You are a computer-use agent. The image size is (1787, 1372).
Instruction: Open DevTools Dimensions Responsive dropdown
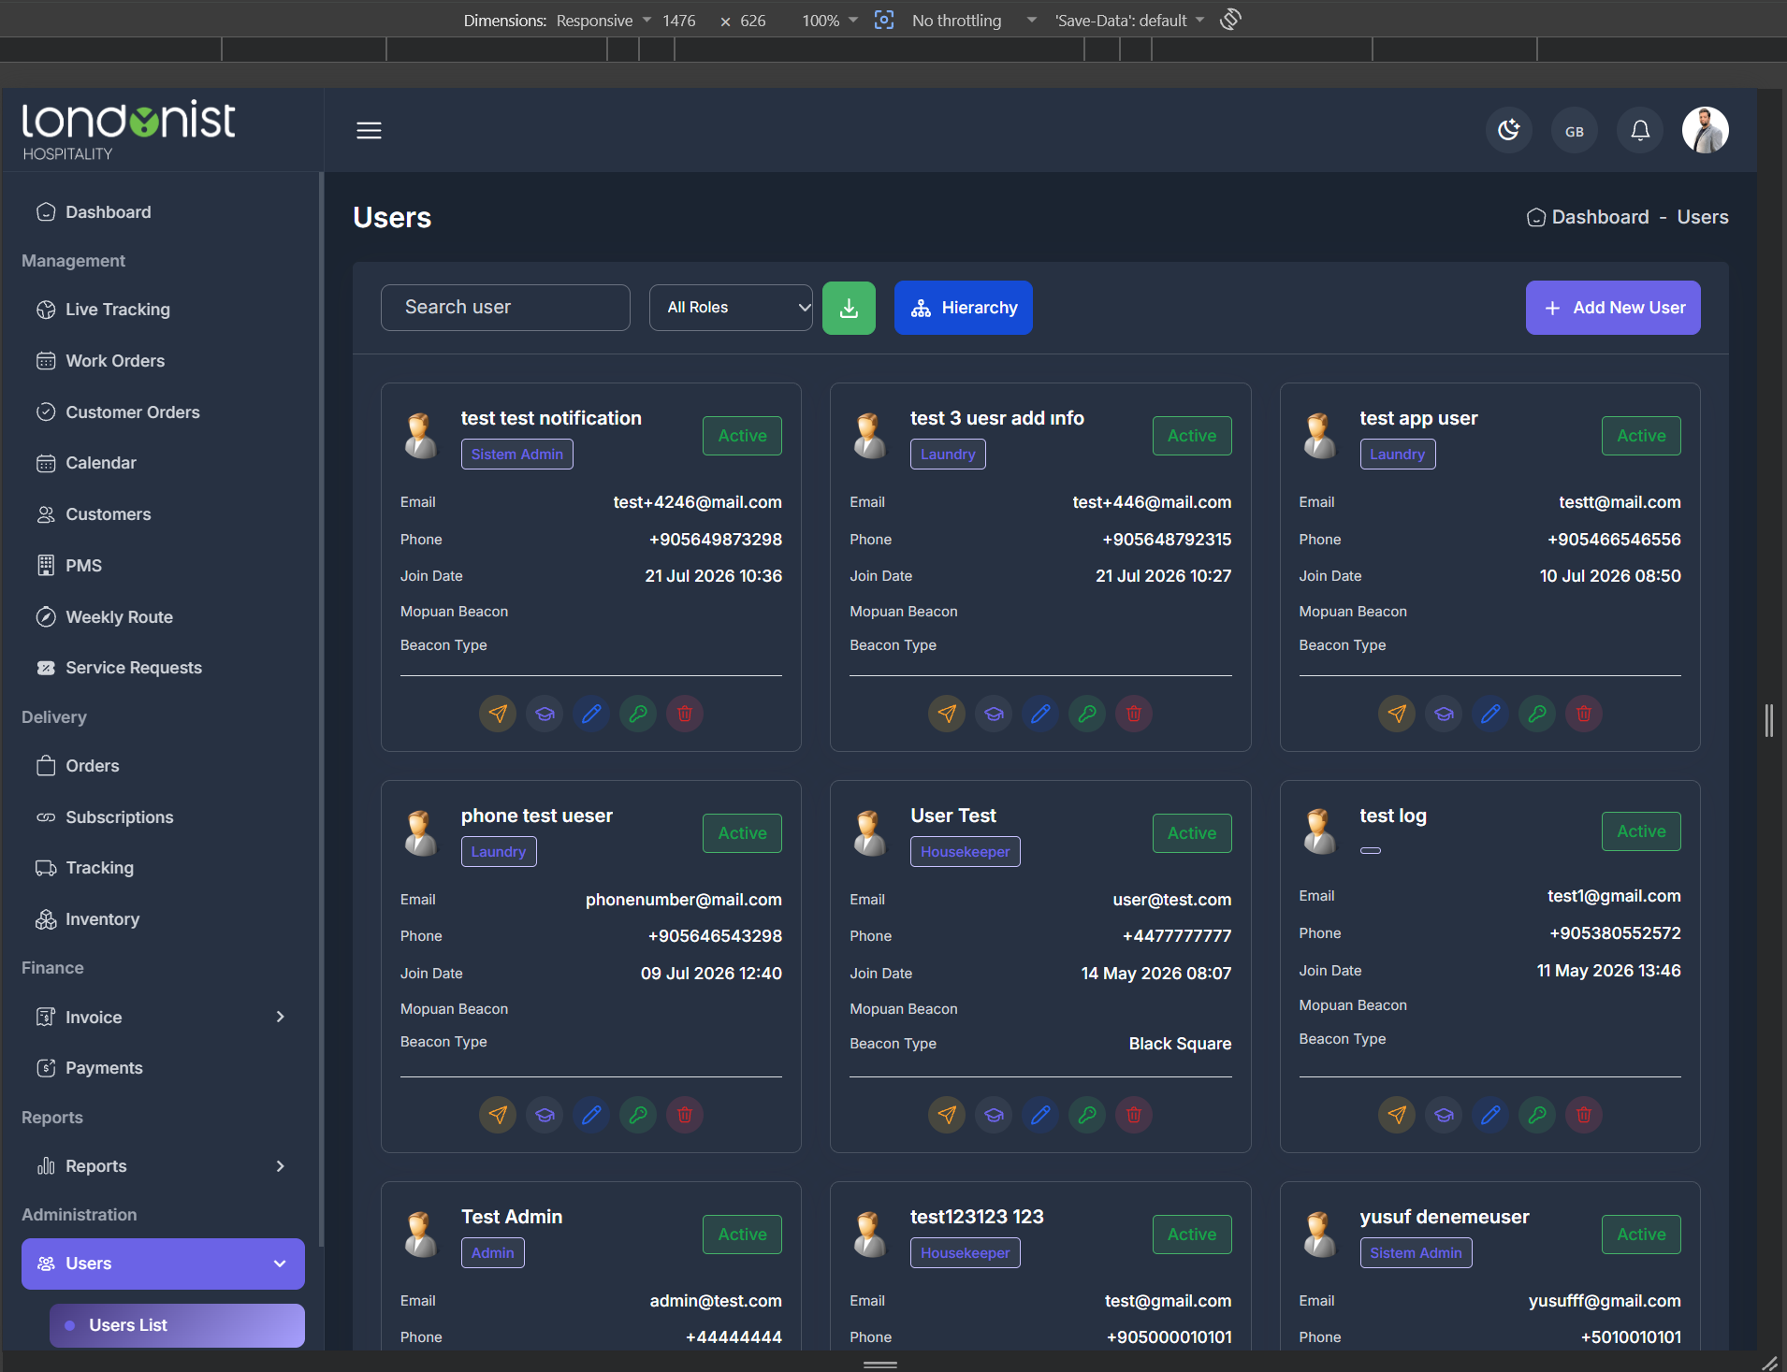click(x=603, y=21)
